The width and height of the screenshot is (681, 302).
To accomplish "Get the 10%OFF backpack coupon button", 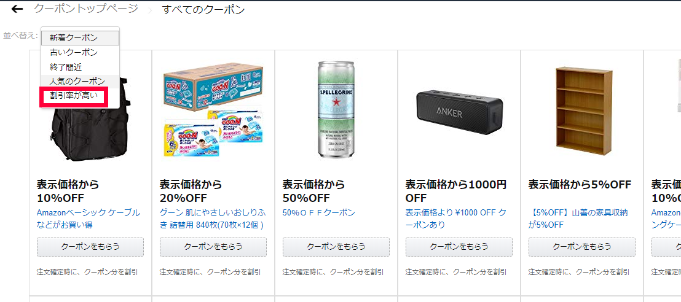I will pos(90,247).
